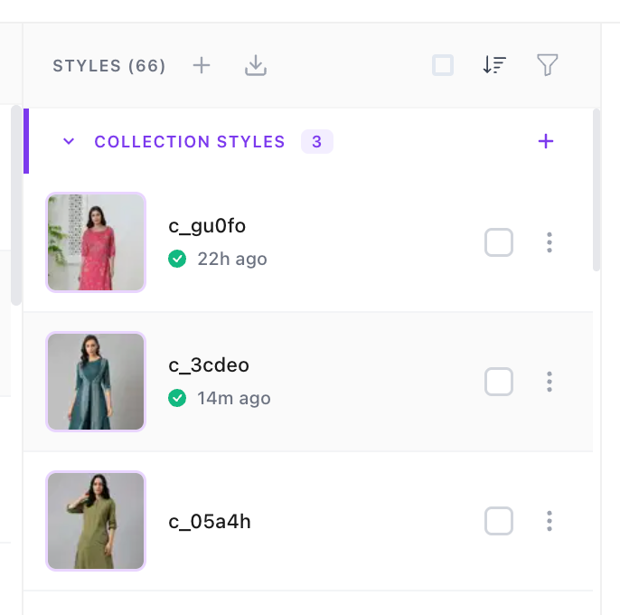Collapse the Collection Styles chevron
Image resolution: width=620 pixels, height=615 pixels.
pyautogui.click(x=69, y=141)
